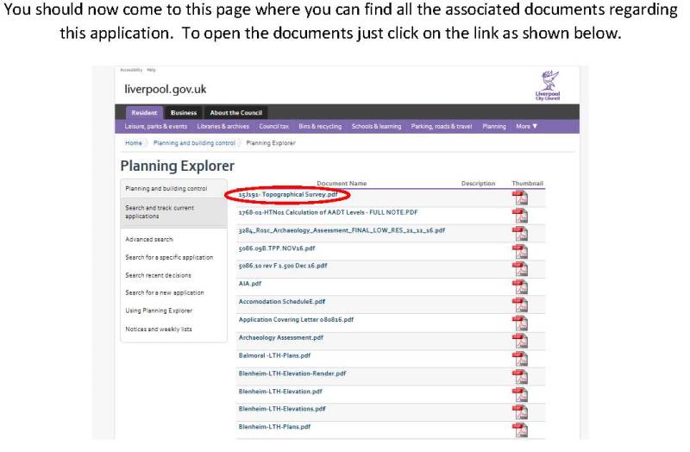This screenshot has height=452, width=690.
Task: Click the Home breadcrumb link
Action: tap(134, 143)
